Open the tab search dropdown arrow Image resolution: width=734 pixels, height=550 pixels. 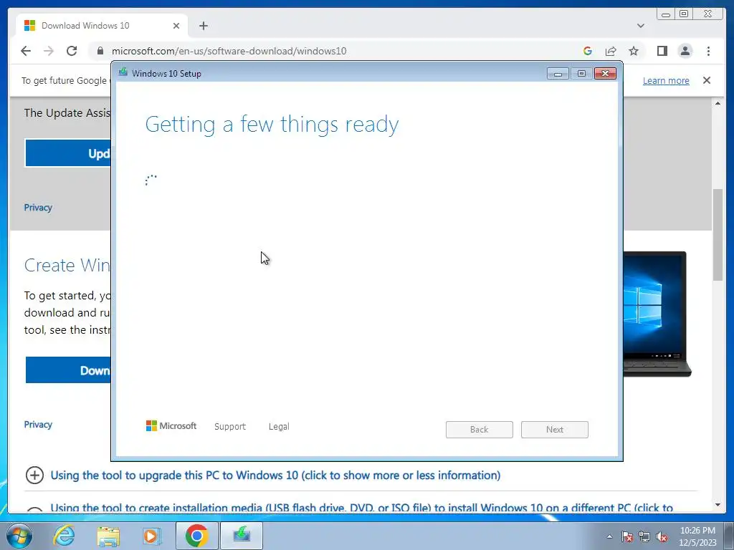pyautogui.click(x=640, y=26)
